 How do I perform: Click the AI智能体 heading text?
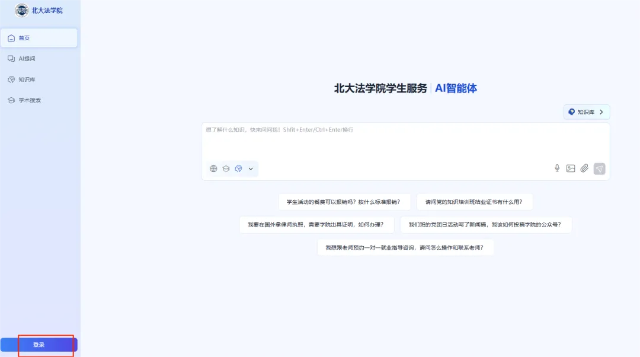pos(456,88)
